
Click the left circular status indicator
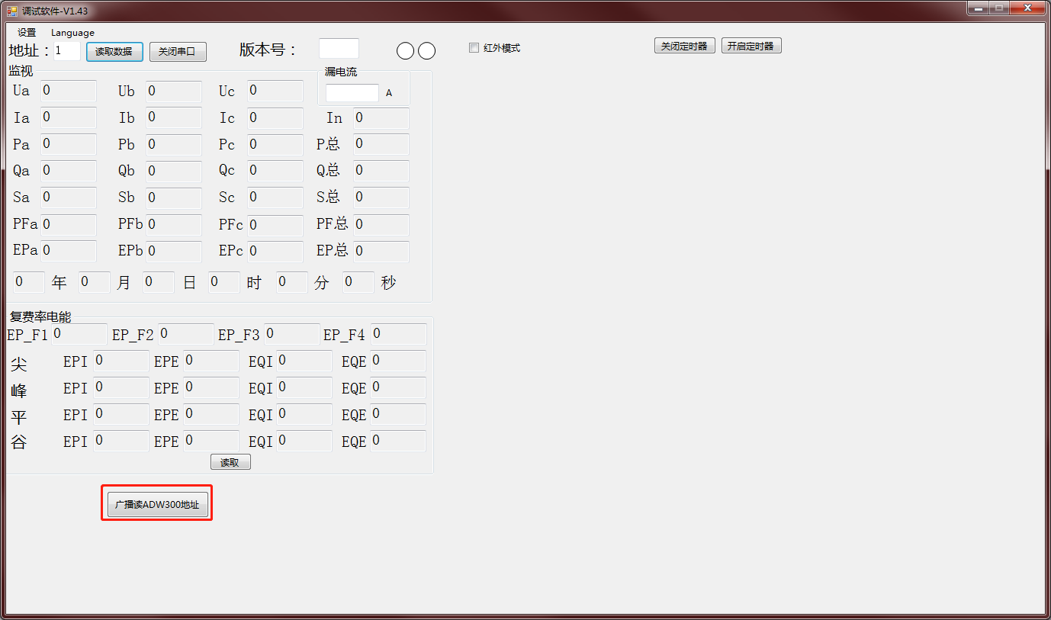[406, 51]
